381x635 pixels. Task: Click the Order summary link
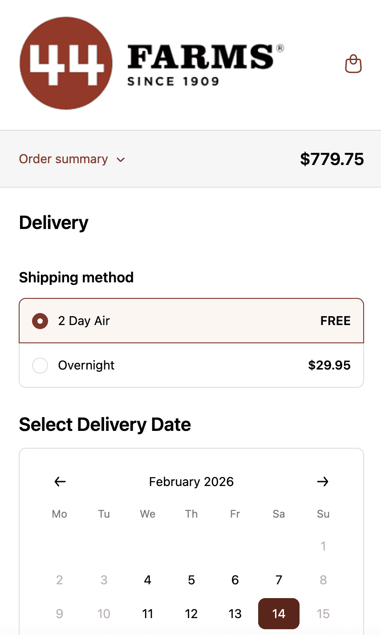(64, 159)
